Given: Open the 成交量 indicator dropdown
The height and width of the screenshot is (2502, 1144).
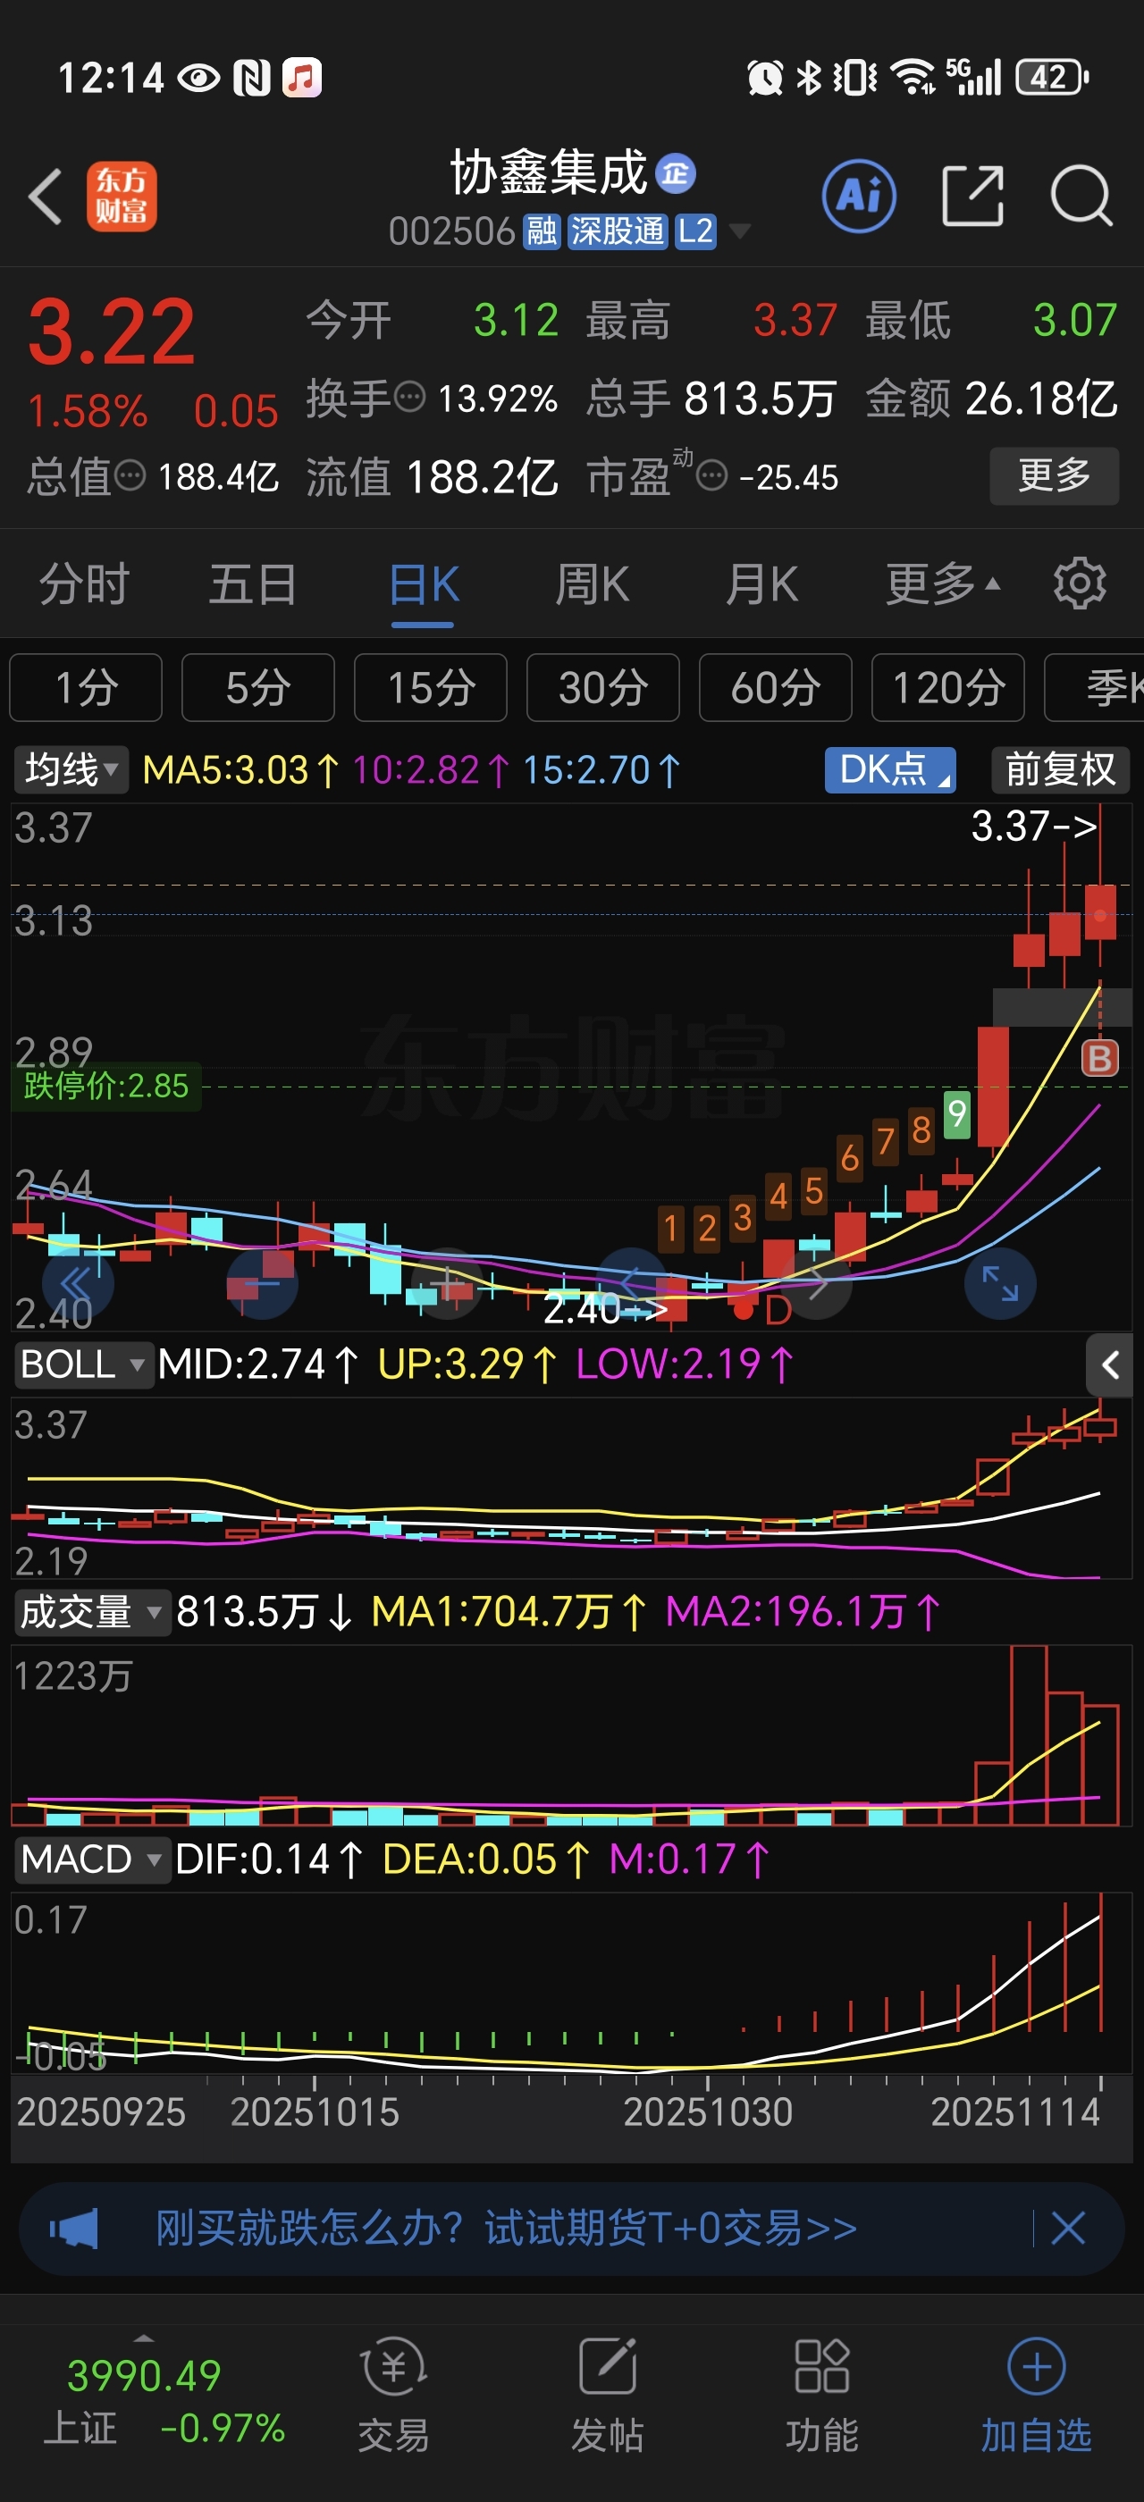Looking at the screenshot, I should pos(92,1611).
